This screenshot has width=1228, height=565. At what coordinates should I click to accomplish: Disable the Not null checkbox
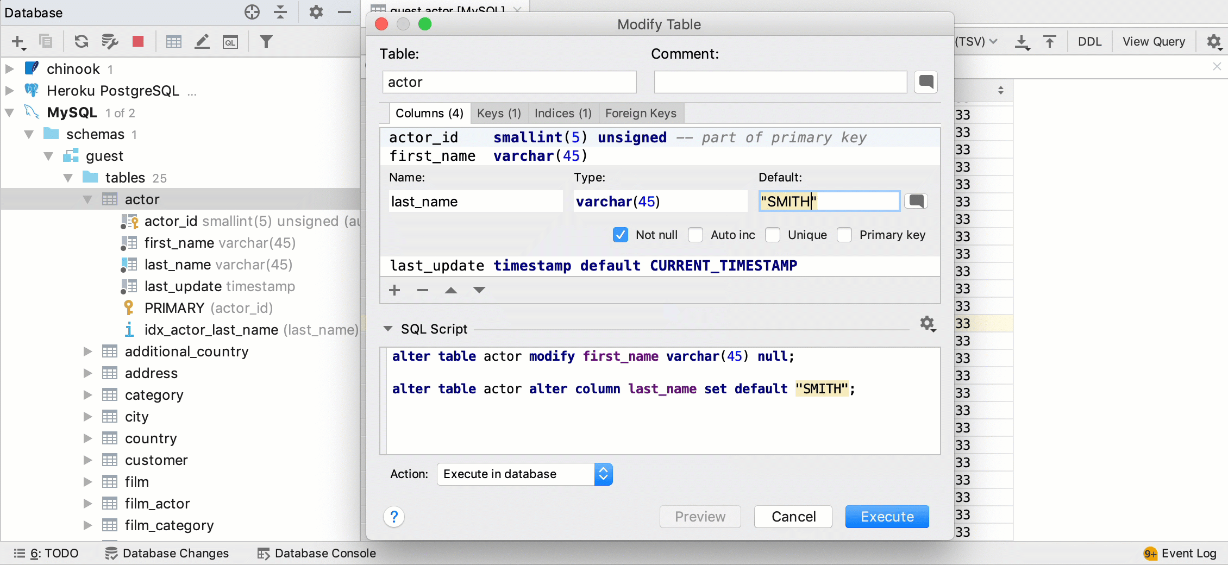[x=620, y=235]
